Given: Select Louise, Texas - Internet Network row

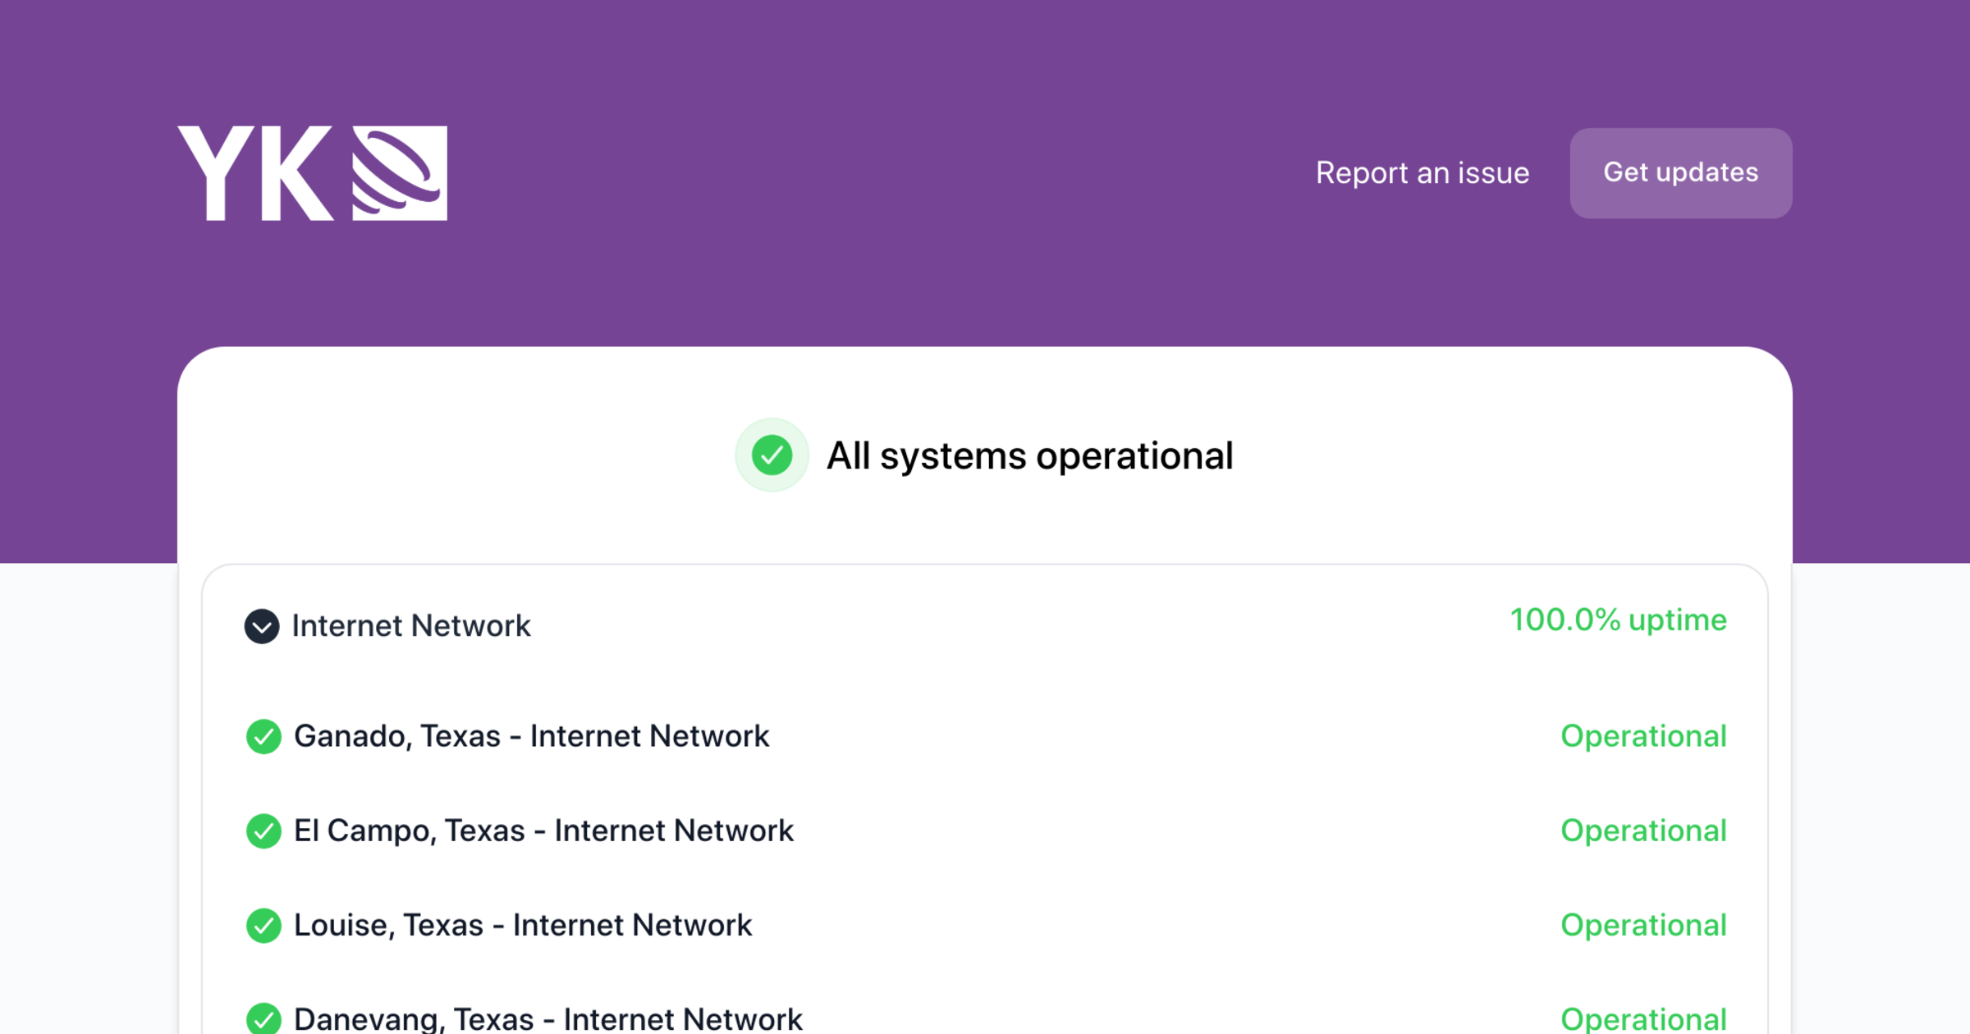Looking at the screenshot, I should click(522, 925).
